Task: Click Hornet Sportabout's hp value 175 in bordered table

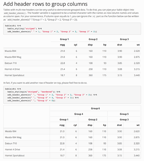Action: tap(104, 156)
